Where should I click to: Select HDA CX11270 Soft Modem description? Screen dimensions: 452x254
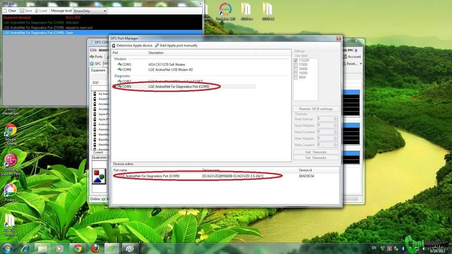[166, 64]
